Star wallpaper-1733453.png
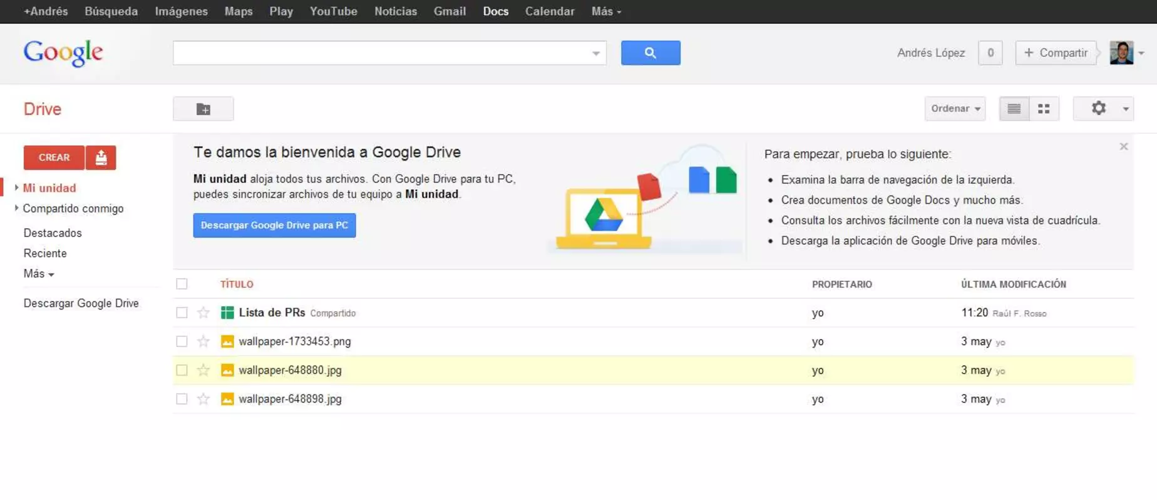The image size is (1157, 500). [203, 341]
